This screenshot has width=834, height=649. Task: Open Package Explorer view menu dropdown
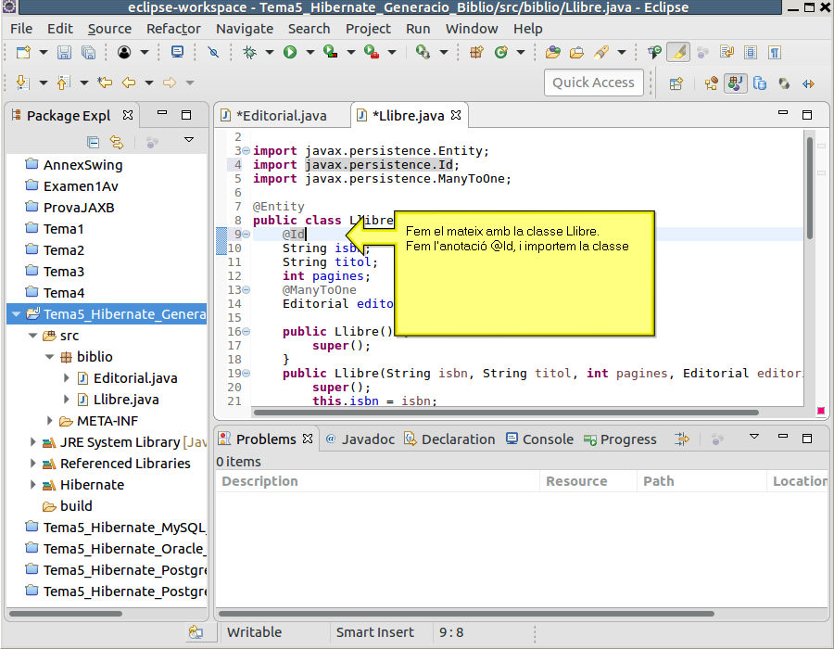(188, 141)
